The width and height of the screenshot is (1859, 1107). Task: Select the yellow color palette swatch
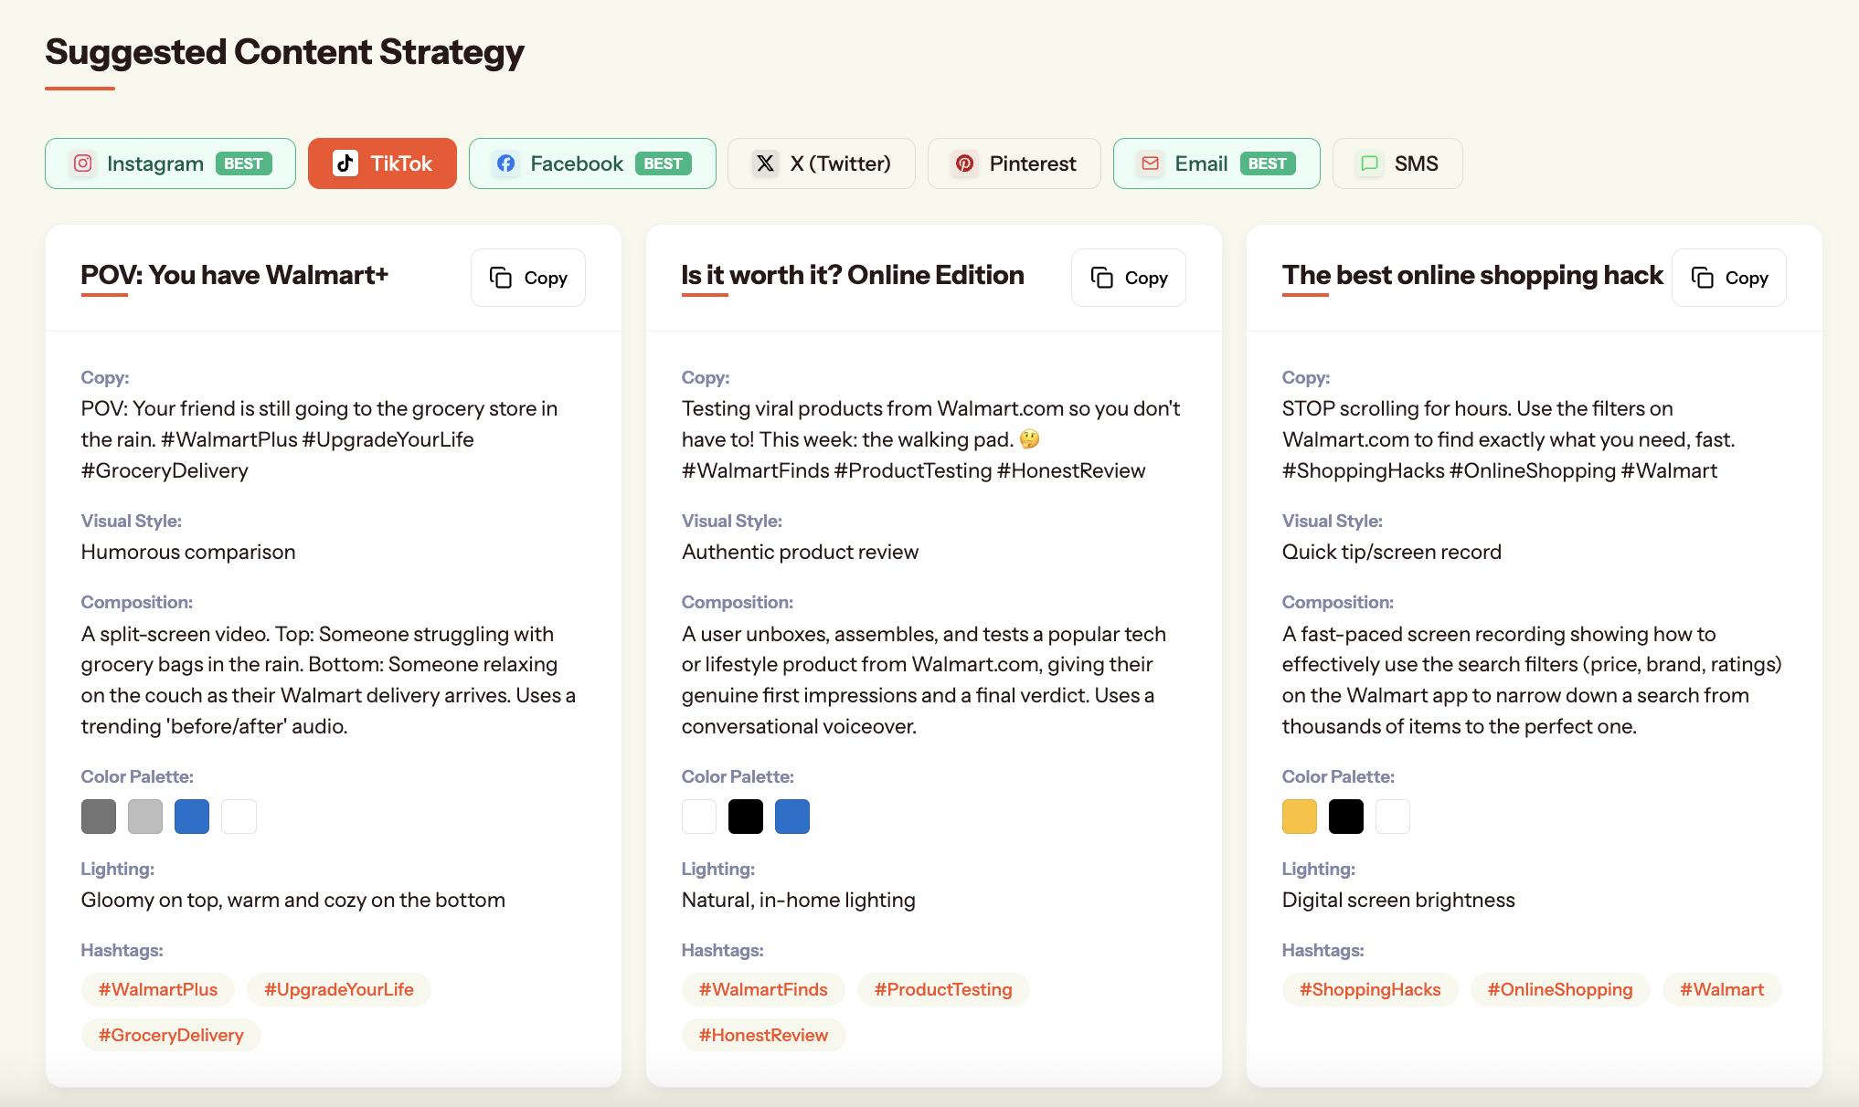1299,817
